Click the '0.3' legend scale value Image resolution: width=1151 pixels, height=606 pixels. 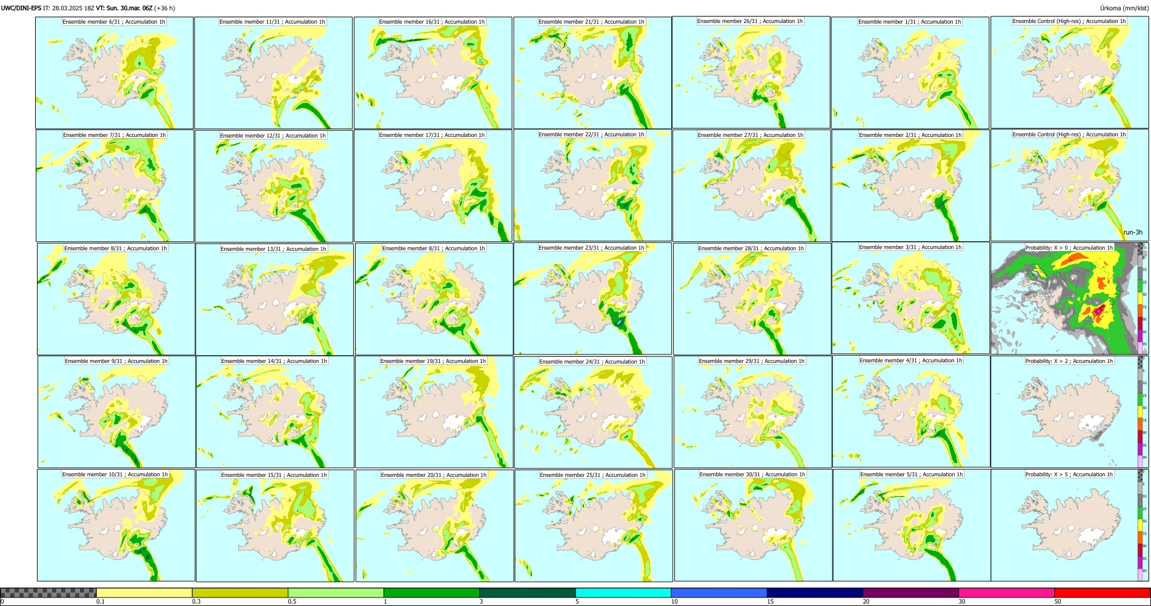(196, 602)
